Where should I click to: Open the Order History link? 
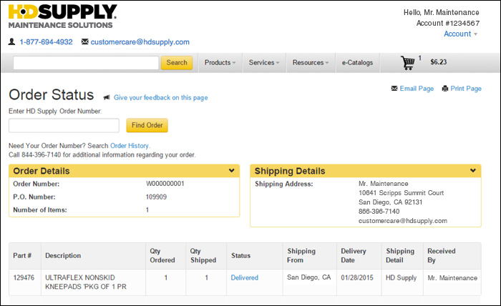click(x=130, y=146)
